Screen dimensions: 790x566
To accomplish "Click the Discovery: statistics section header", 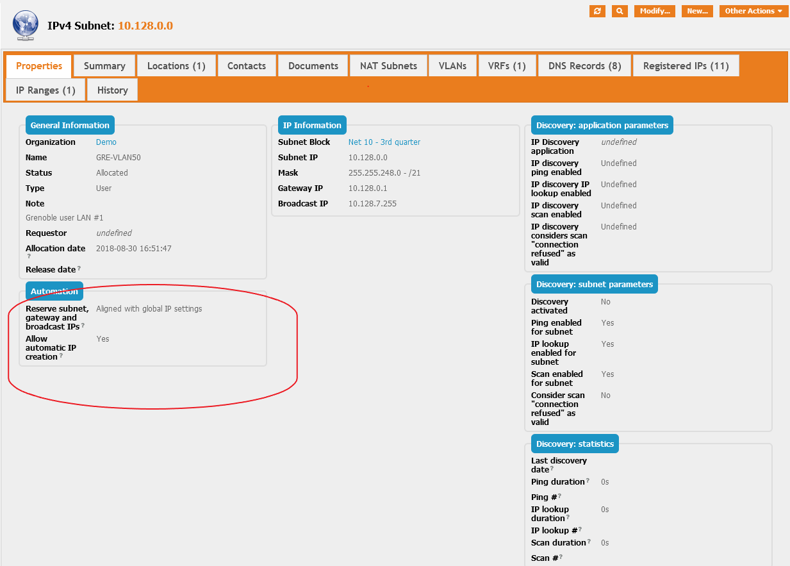I will pyautogui.click(x=575, y=444).
